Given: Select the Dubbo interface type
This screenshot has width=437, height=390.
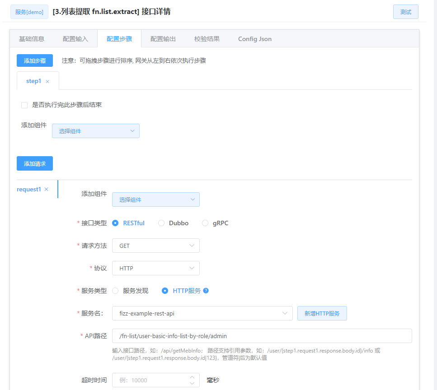Looking at the screenshot, I should click(x=161, y=223).
